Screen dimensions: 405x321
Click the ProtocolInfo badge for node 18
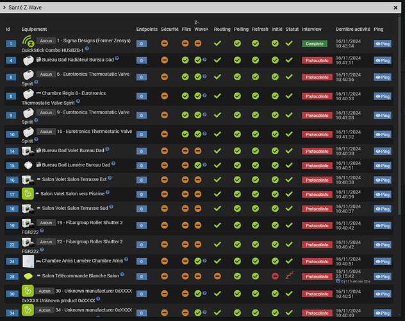pyautogui.click(x=317, y=209)
